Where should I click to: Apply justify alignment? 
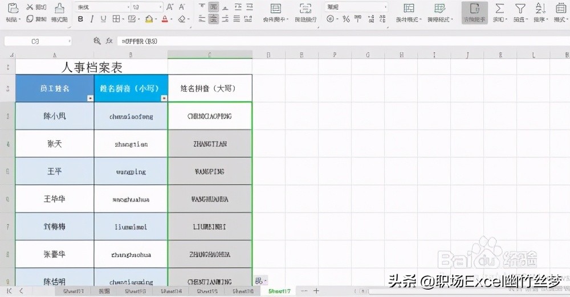point(237,19)
